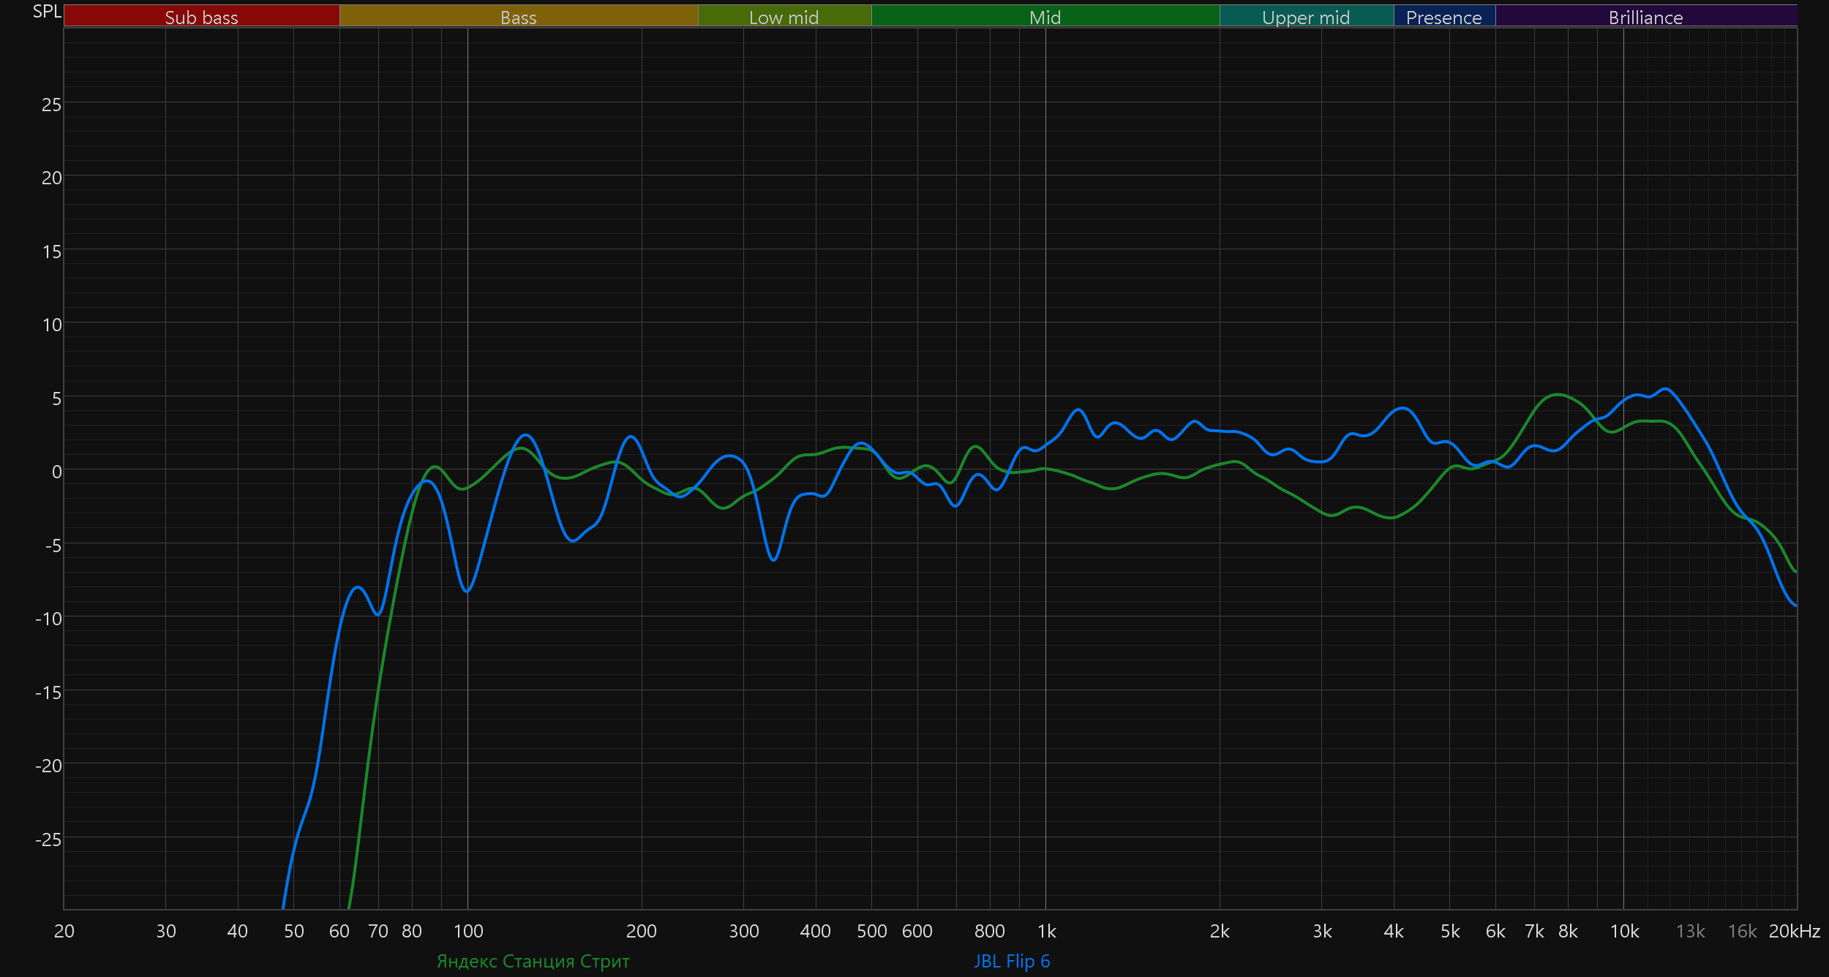Select the Presence band header

pos(1443,17)
